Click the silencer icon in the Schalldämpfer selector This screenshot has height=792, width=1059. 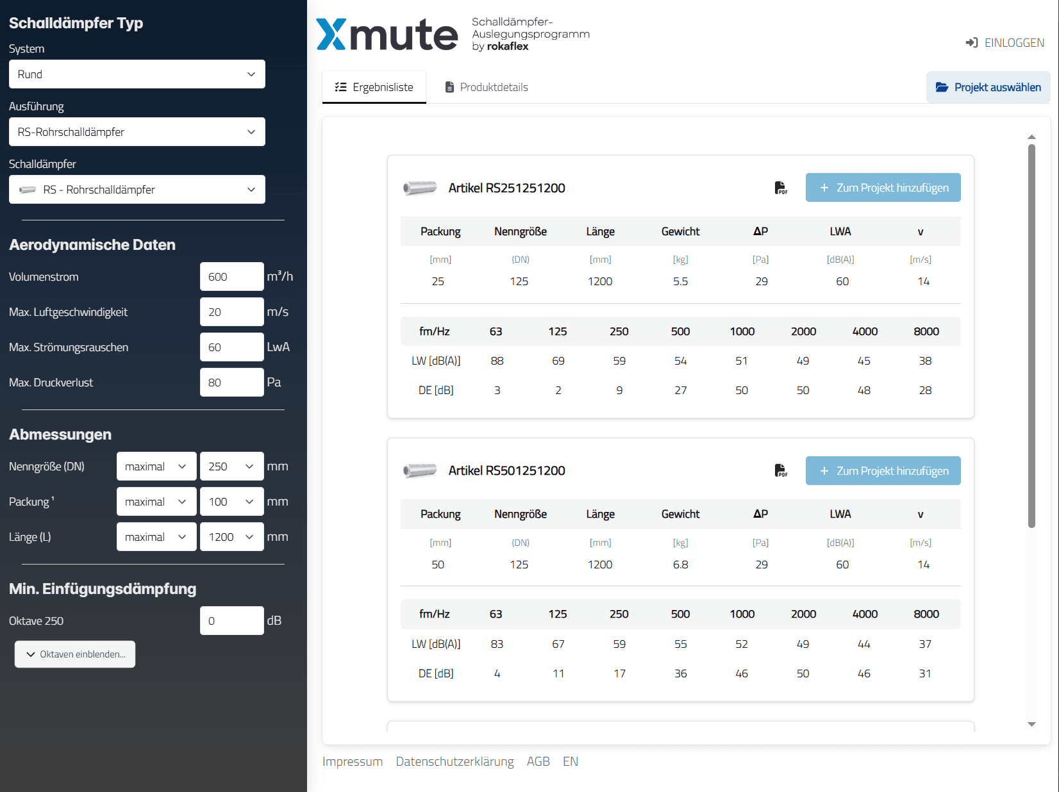27,190
